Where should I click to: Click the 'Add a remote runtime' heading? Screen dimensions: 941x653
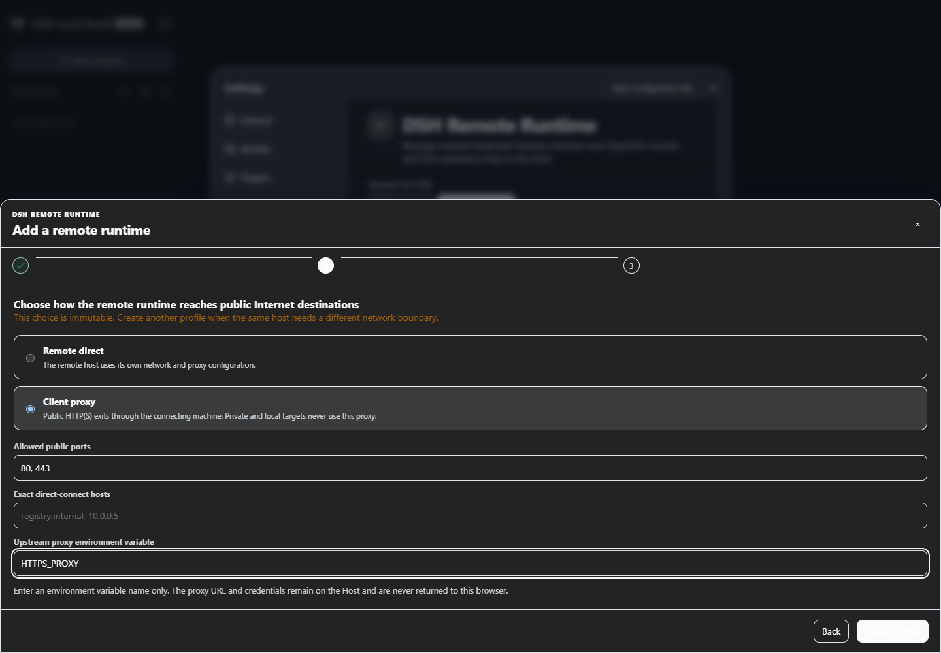point(82,231)
